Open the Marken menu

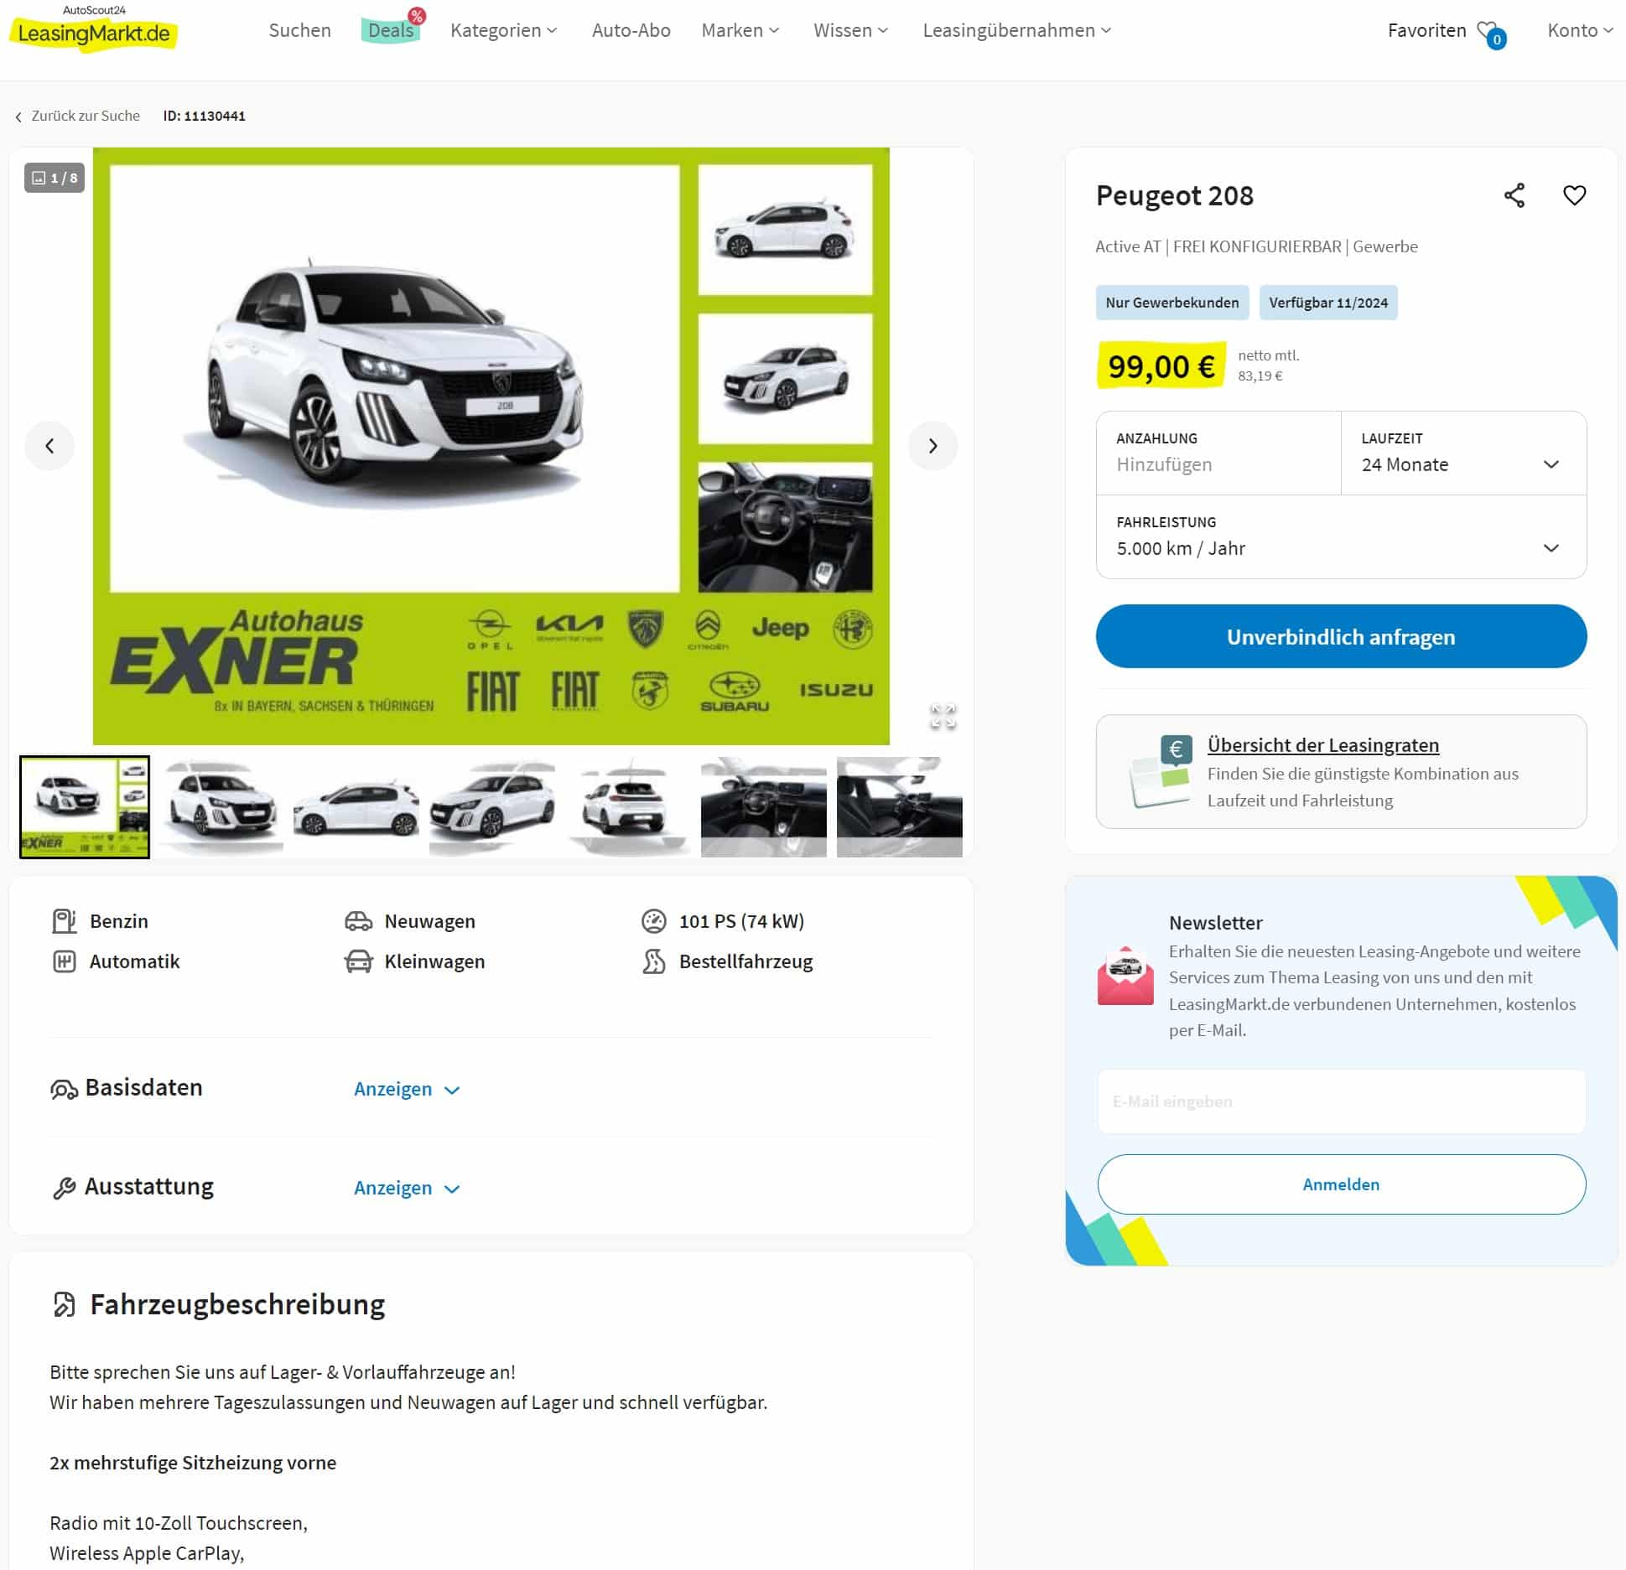click(x=740, y=31)
